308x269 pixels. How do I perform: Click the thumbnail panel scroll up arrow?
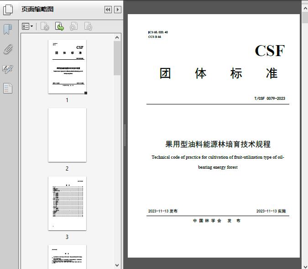[117, 37]
